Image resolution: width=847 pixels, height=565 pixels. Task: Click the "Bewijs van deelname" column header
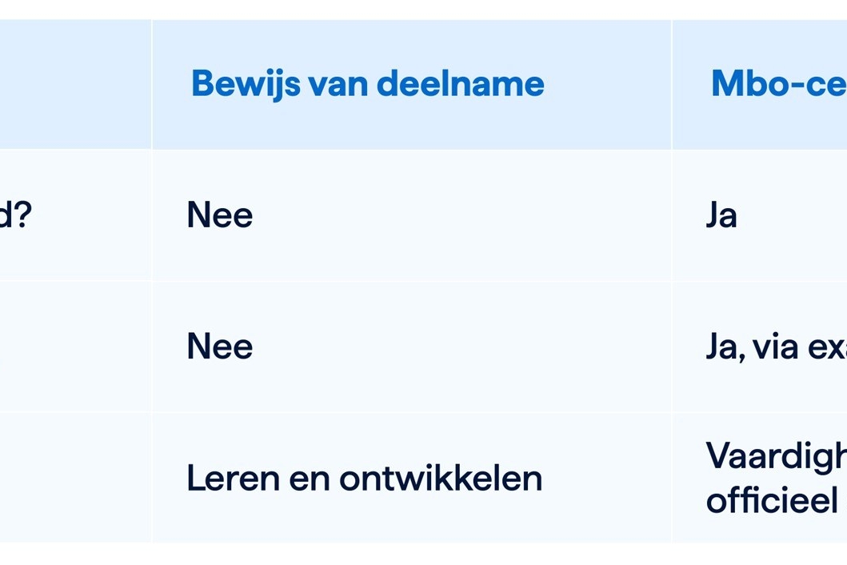367,84
